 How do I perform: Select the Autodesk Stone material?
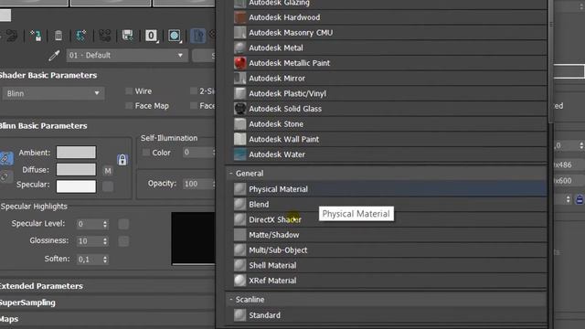[389, 124]
